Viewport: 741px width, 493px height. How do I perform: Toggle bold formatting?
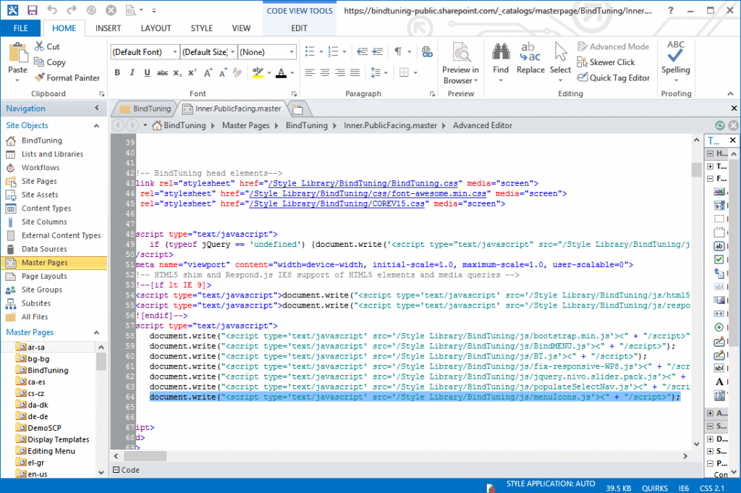coord(117,73)
